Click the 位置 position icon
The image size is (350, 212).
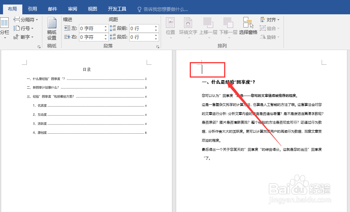(x=170, y=23)
